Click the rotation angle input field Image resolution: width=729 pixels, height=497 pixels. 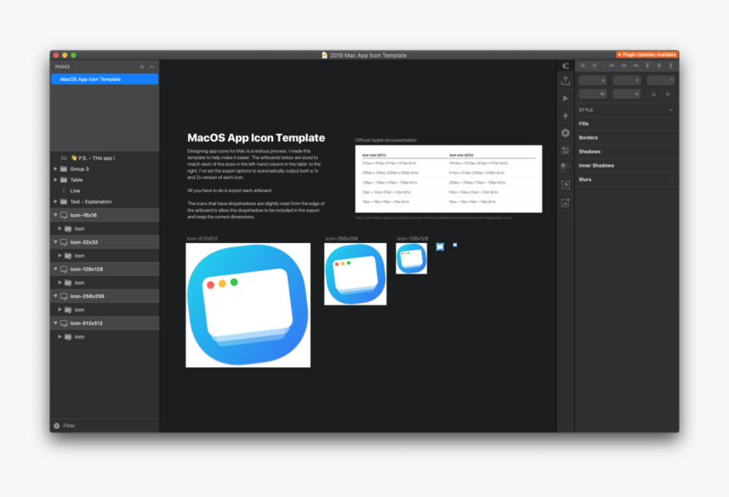click(660, 80)
